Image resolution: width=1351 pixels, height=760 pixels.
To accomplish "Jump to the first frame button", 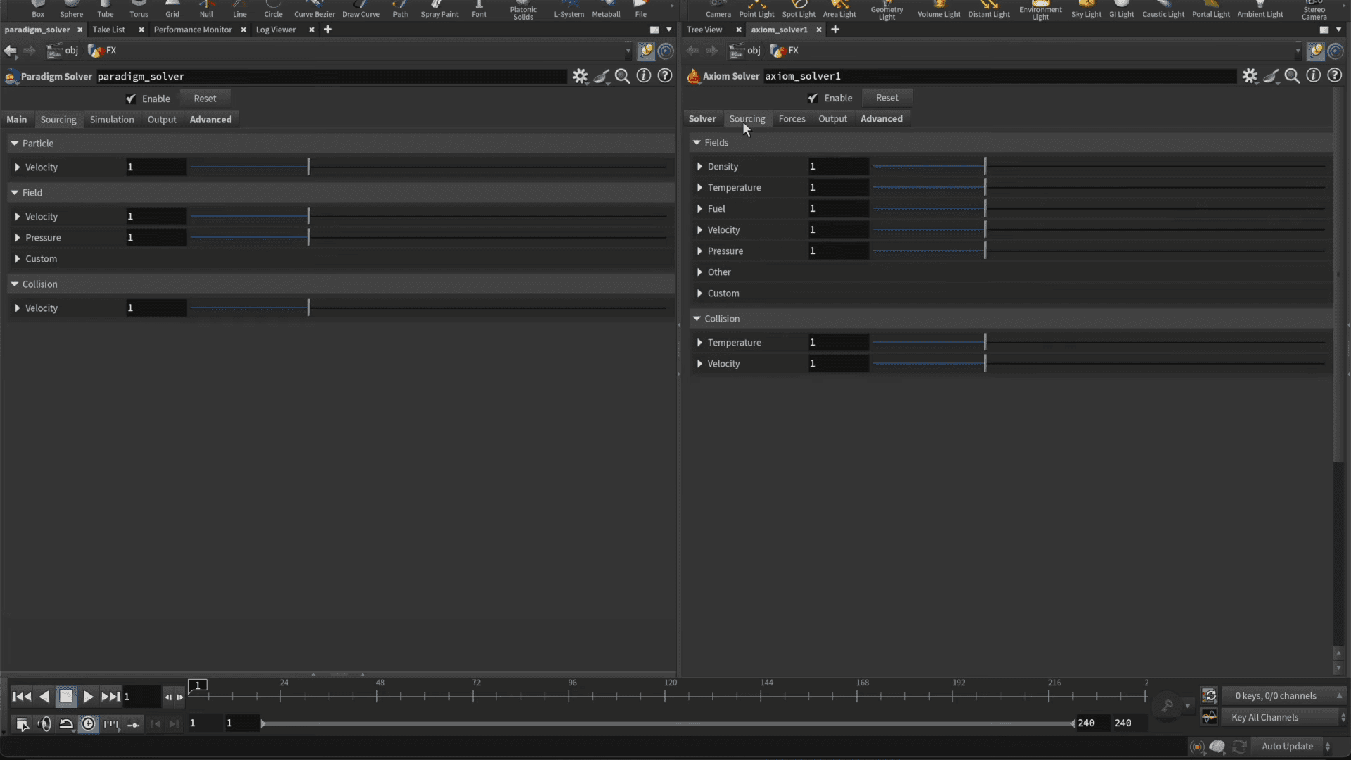I will coord(21,697).
